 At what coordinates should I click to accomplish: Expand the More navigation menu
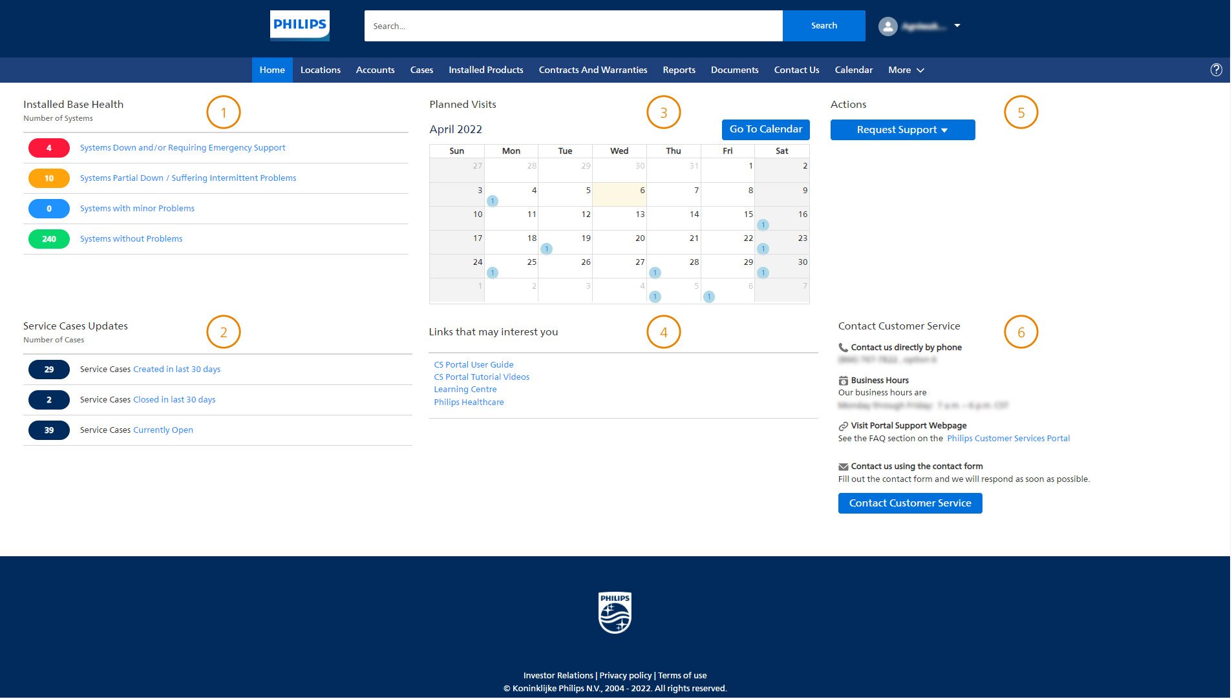906,70
